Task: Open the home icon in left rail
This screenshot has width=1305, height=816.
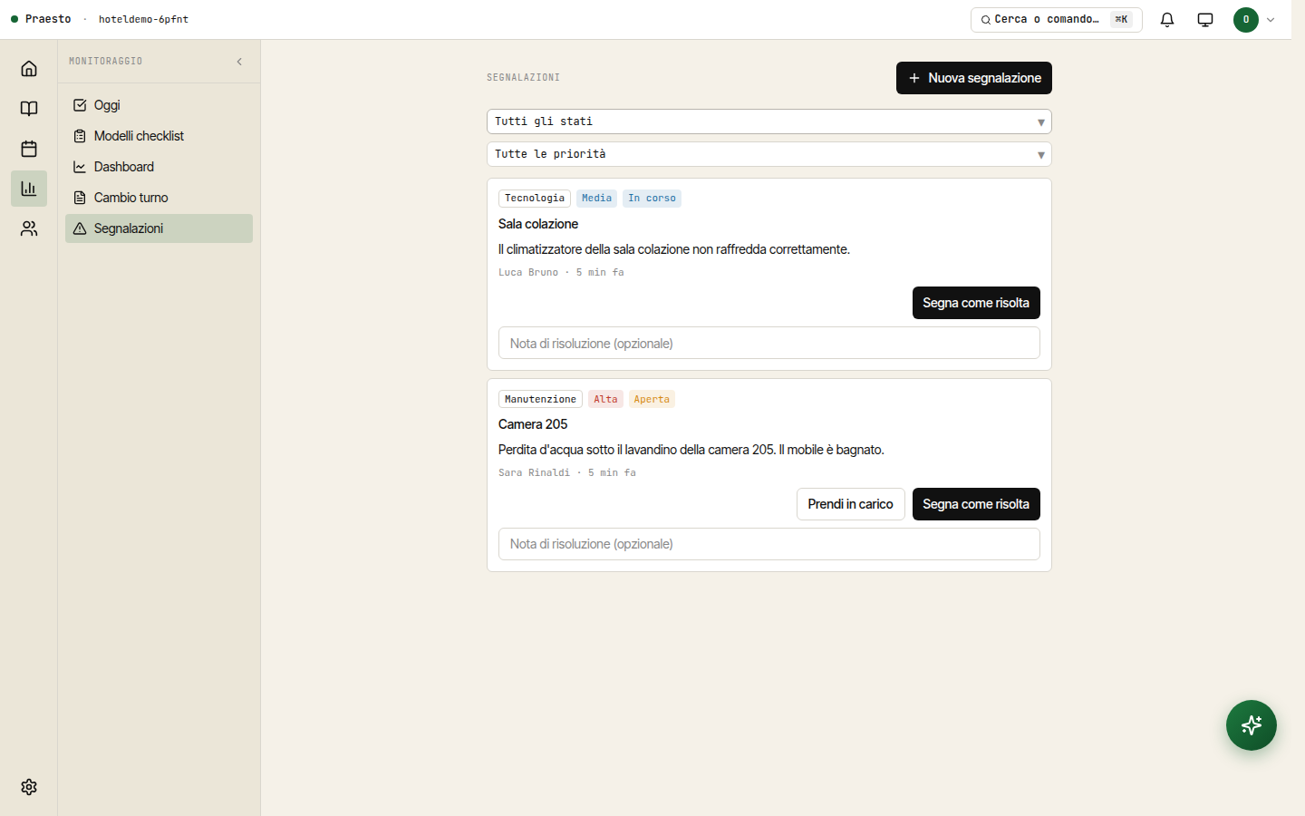Action: [29, 69]
